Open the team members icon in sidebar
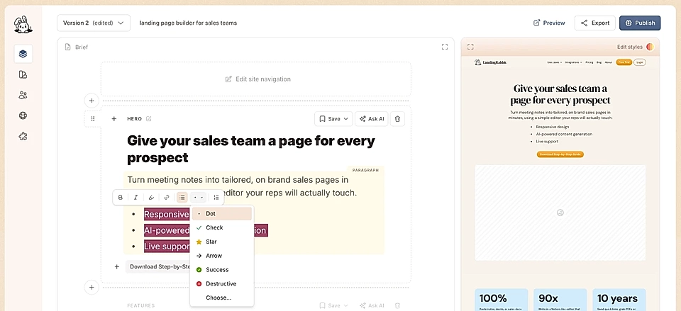Viewport: 681px width, 311px height. tap(23, 95)
